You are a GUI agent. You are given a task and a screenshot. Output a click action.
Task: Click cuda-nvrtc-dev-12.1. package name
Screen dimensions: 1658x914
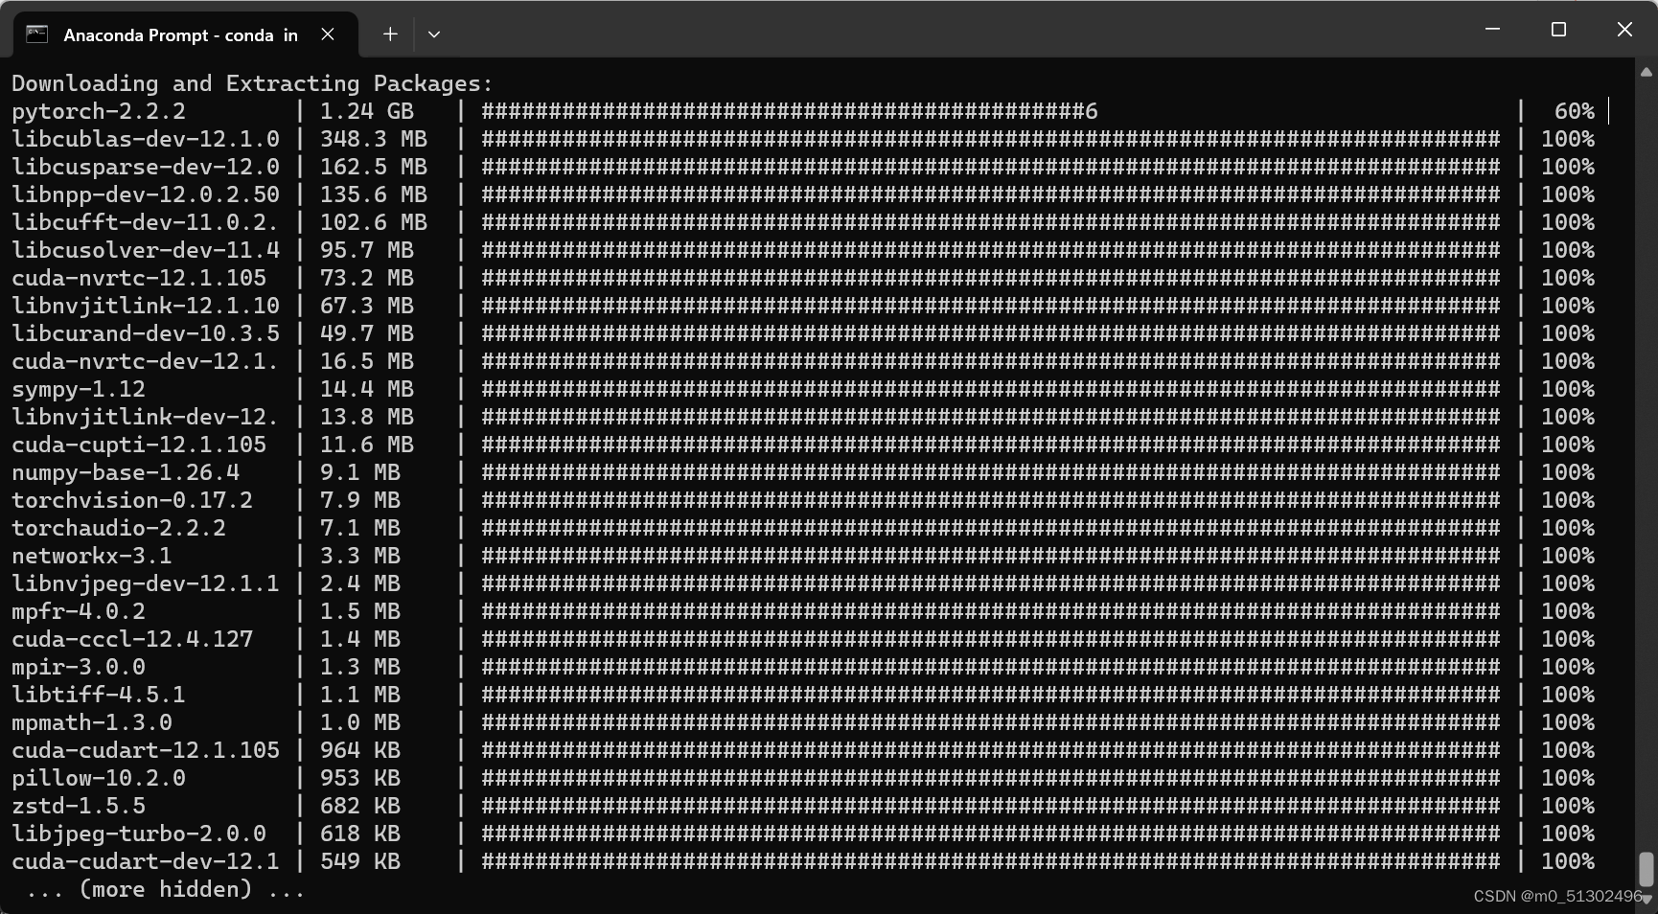146,361
